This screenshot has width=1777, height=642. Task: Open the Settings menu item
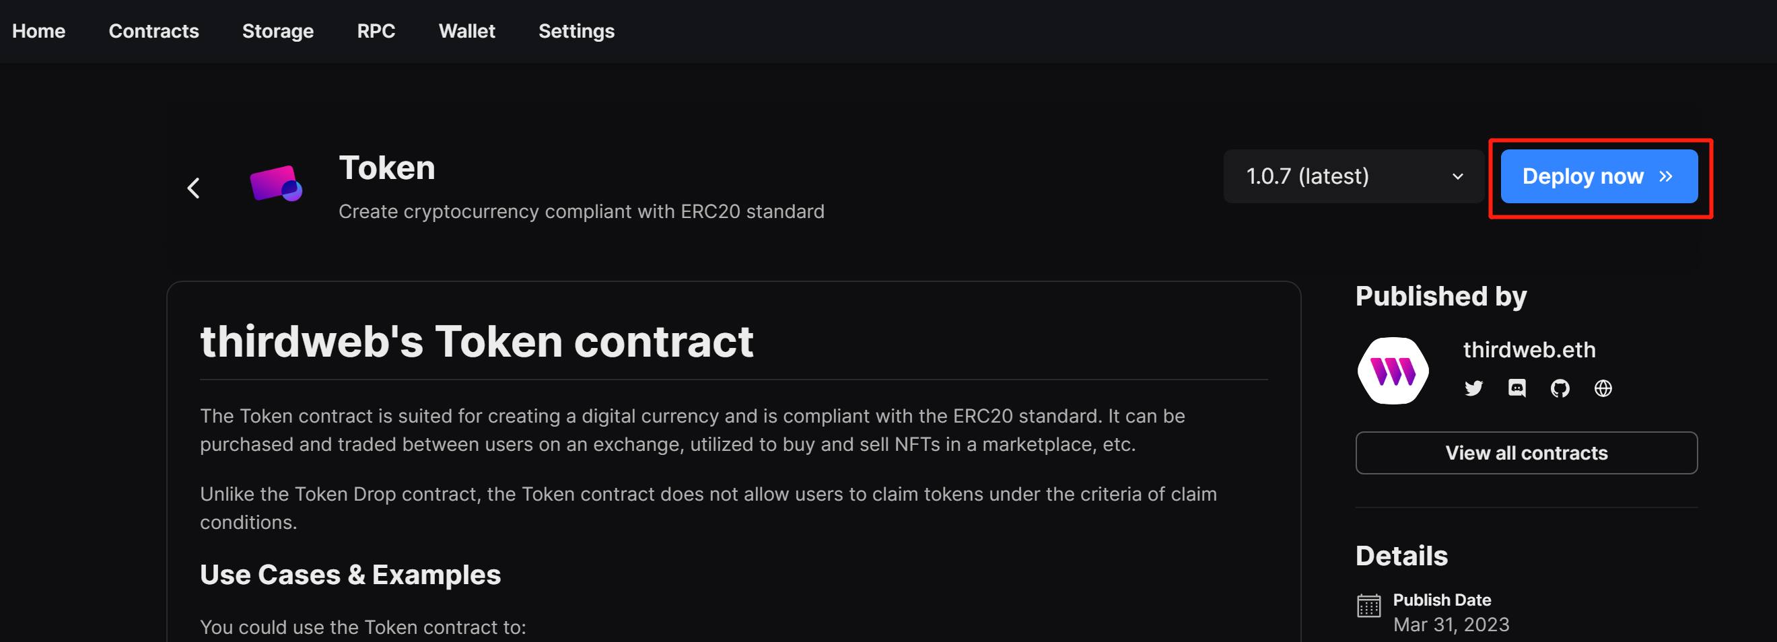pyautogui.click(x=576, y=31)
